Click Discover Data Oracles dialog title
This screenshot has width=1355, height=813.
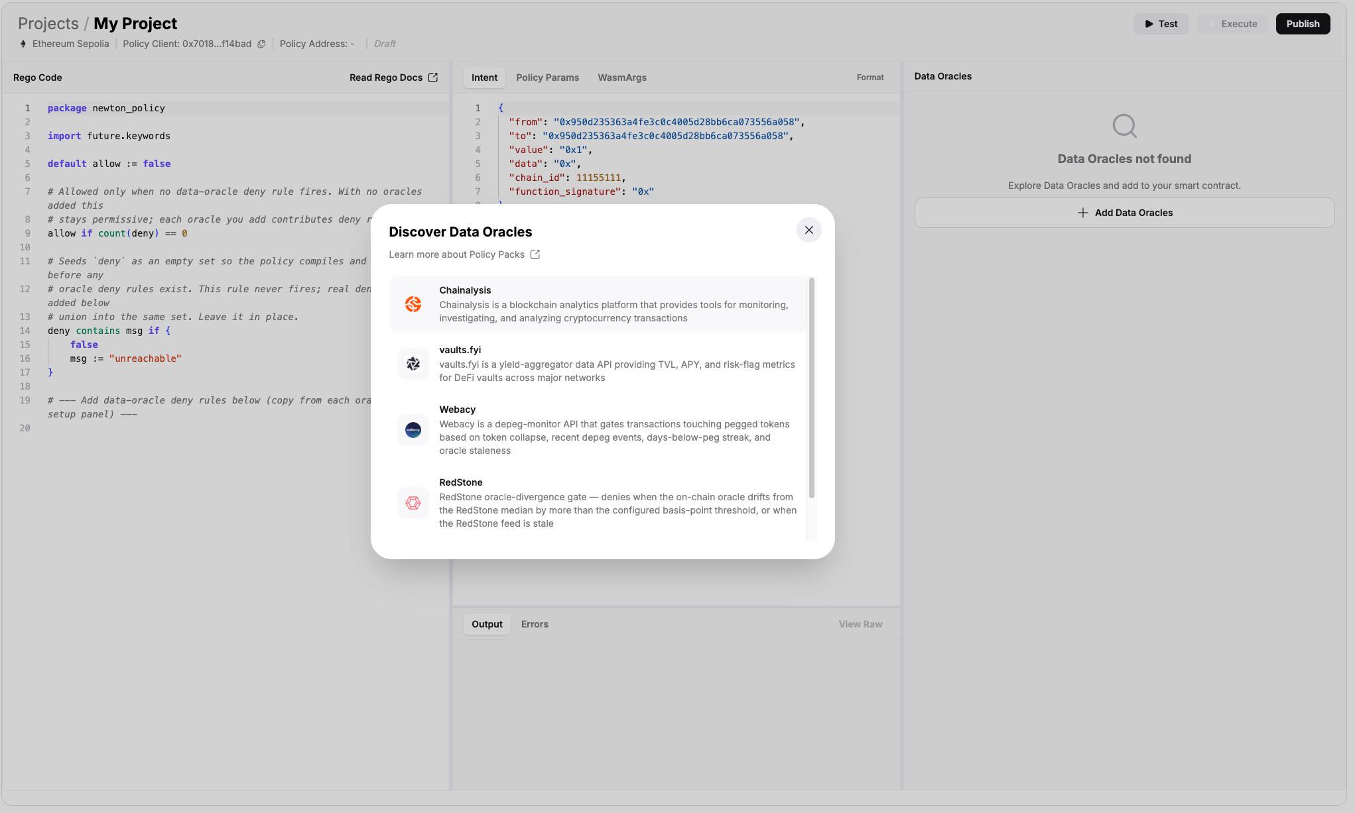pyautogui.click(x=460, y=232)
